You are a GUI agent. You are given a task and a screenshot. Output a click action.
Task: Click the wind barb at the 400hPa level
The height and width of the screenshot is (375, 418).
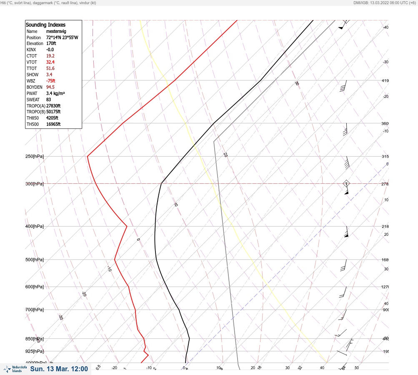pyautogui.click(x=346, y=232)
